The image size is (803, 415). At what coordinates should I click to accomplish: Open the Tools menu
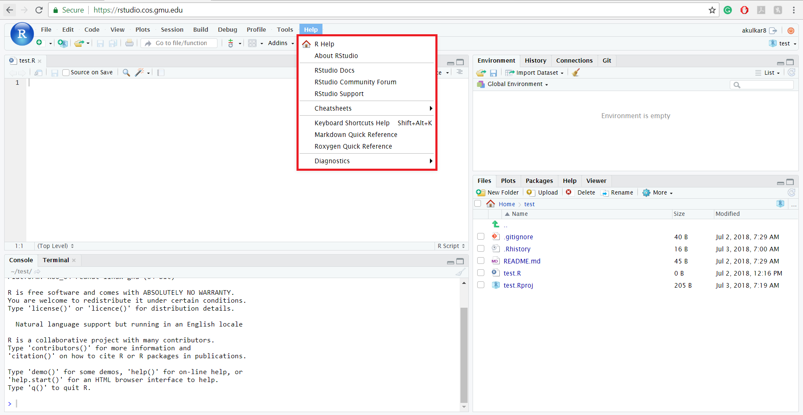(x=285, y=30)
